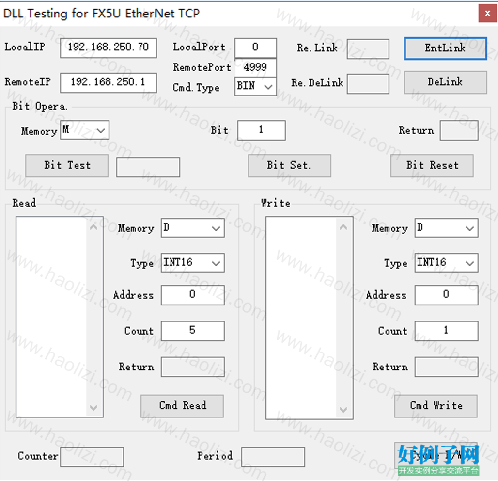
Task: Select the Re. DeLink result field
Action: click(x=368, y=84)
